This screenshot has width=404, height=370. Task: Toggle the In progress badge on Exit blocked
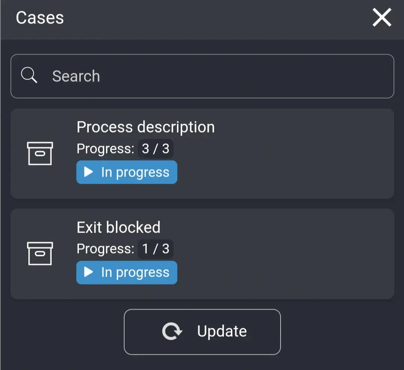point(126,273)
